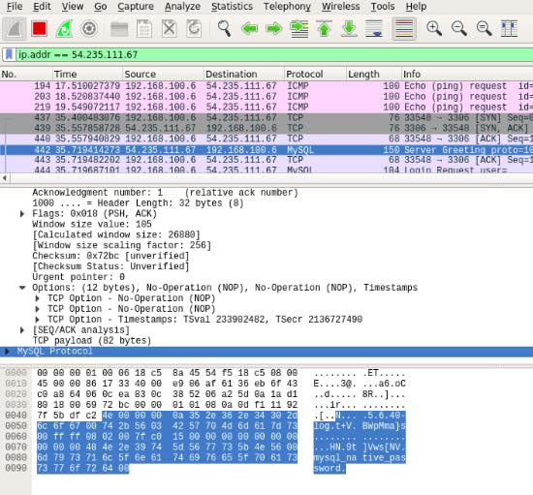Restart the current capture with the green fin icon
The image size is (533, 495).
click(65, 28)
